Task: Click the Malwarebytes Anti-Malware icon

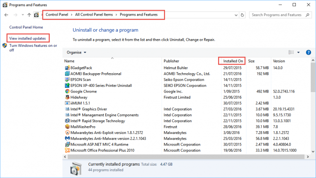Action: pyautogui.click(x=67, y=139)
